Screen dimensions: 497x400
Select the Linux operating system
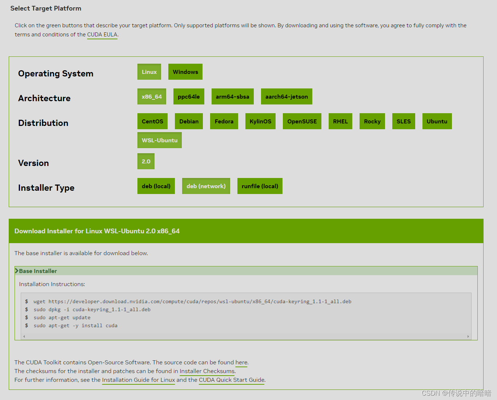click(149, 72)
